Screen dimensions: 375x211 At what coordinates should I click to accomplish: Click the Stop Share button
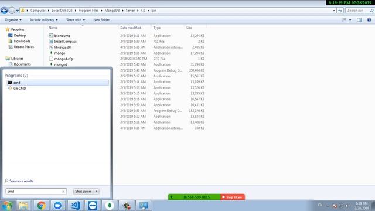pos(233,197)
